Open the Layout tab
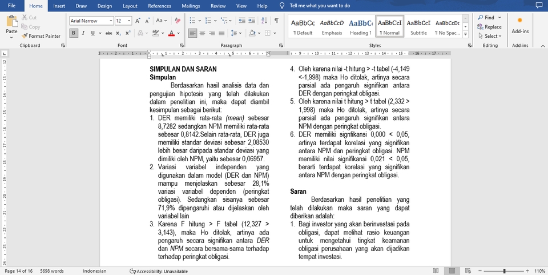 click(130, 6)
